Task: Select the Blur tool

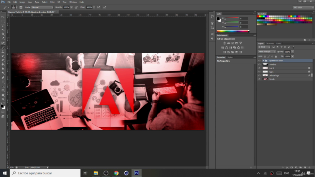Action: pyautogui.click(x=3, y=69)
